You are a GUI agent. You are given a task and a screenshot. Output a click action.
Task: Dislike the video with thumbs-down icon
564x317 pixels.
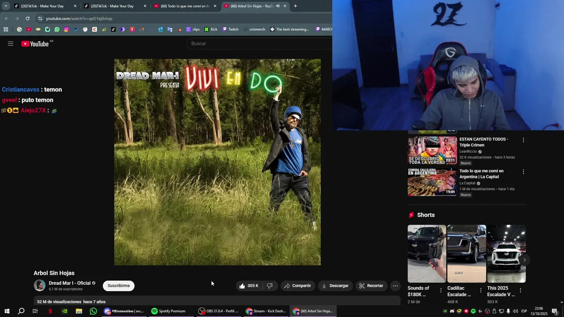(x=270, y=286)
